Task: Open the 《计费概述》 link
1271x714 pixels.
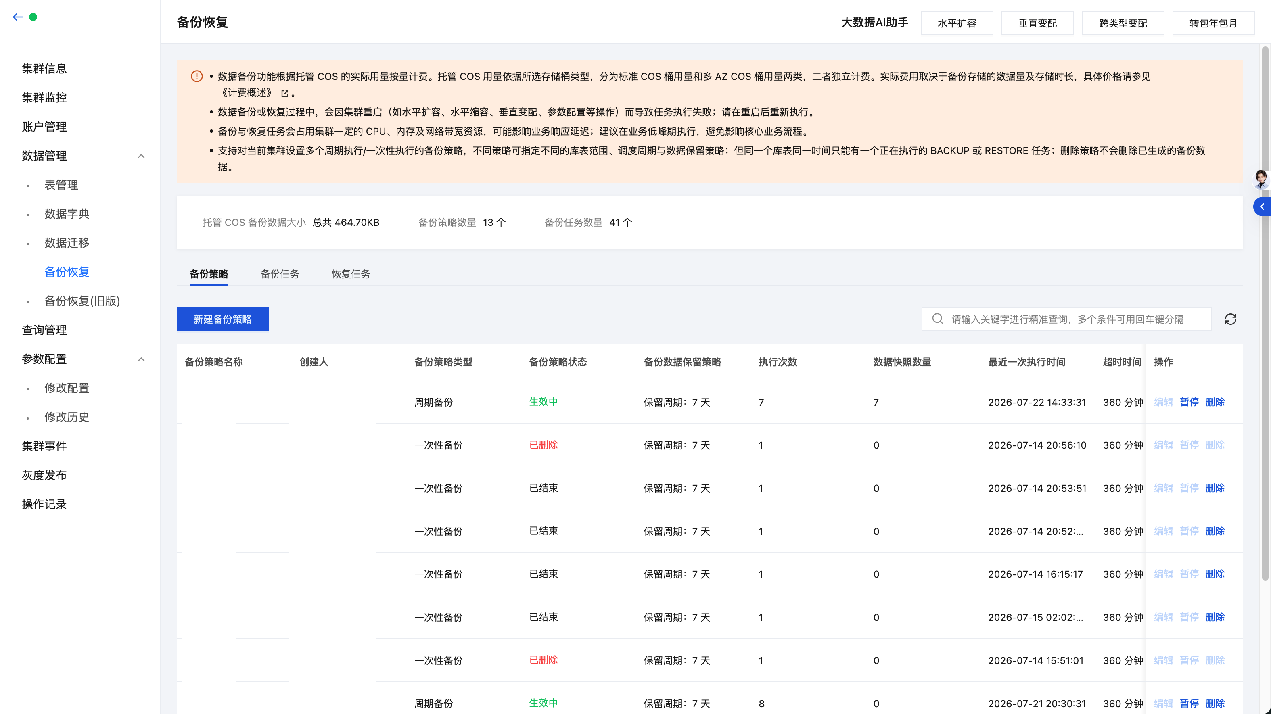Action: coord(247,93)
